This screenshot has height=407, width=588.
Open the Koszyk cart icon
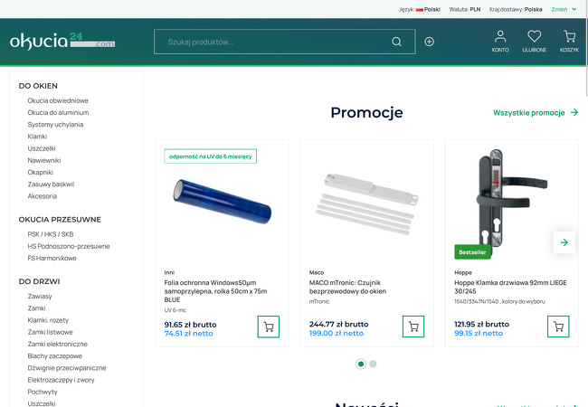coord(569,42)
